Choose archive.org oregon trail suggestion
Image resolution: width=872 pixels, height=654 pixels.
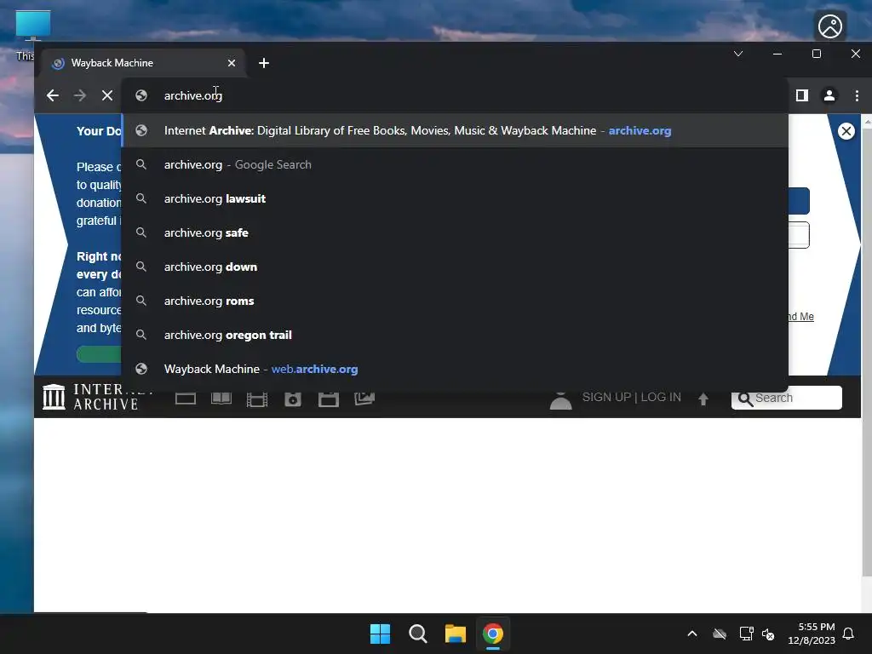pyautogui.click(x=455, y=335)
